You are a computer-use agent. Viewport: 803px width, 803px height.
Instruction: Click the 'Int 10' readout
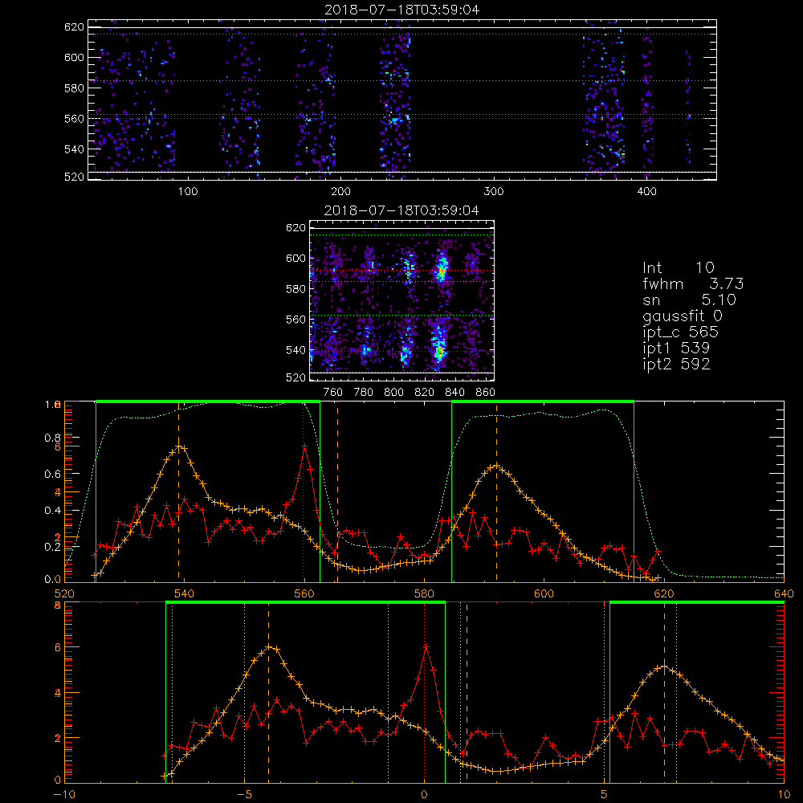coord(679,268)
